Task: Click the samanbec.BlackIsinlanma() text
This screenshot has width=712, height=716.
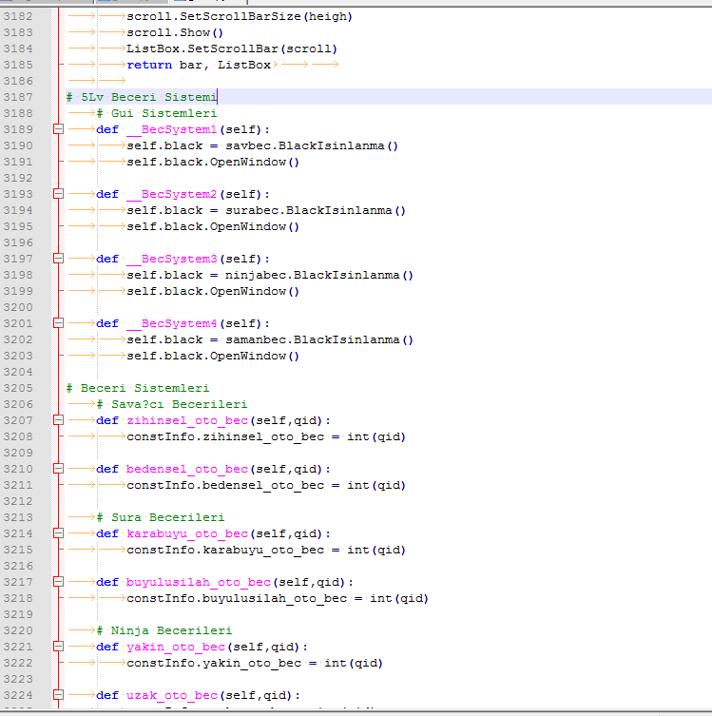Action: (319, 339)
